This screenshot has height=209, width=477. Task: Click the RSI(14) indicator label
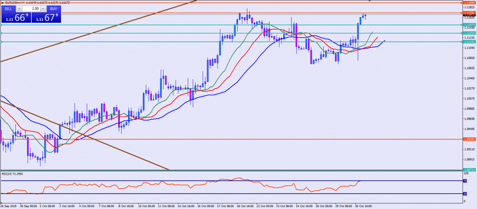(12, 174)
